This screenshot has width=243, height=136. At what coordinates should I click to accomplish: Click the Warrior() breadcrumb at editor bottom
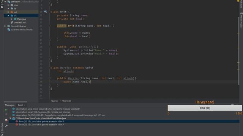(x=66, y=101)
